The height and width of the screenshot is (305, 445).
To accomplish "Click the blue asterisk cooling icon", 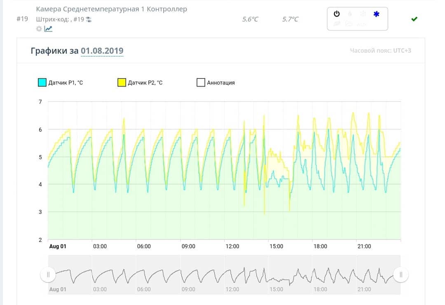I will (x=376, y=14).
